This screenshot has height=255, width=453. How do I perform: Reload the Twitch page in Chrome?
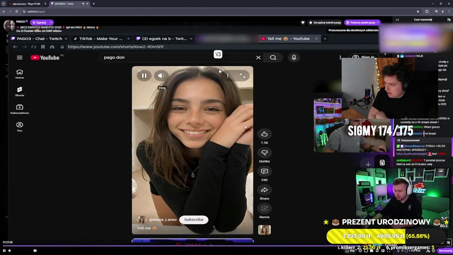point(16,11)
